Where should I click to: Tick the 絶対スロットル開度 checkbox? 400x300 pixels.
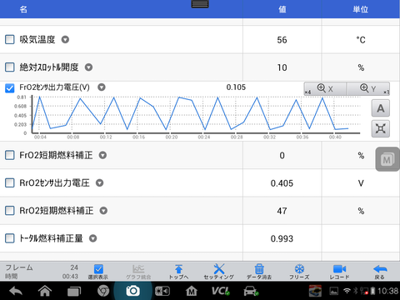click(x=10, y=67)
